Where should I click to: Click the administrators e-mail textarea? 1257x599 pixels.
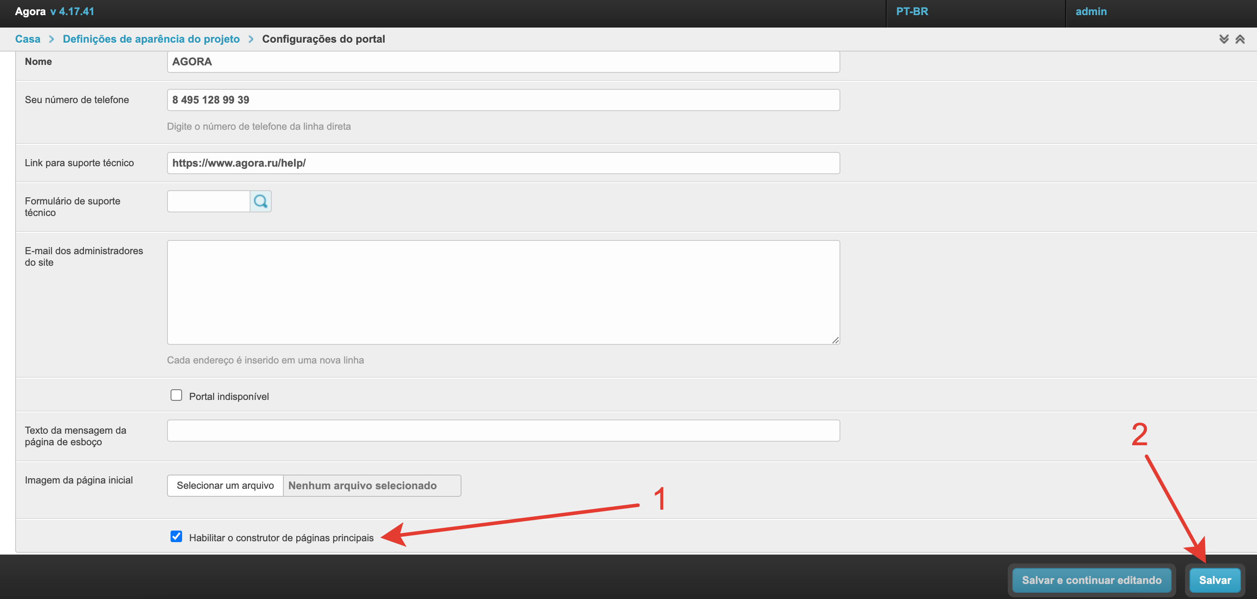(503, 292)
